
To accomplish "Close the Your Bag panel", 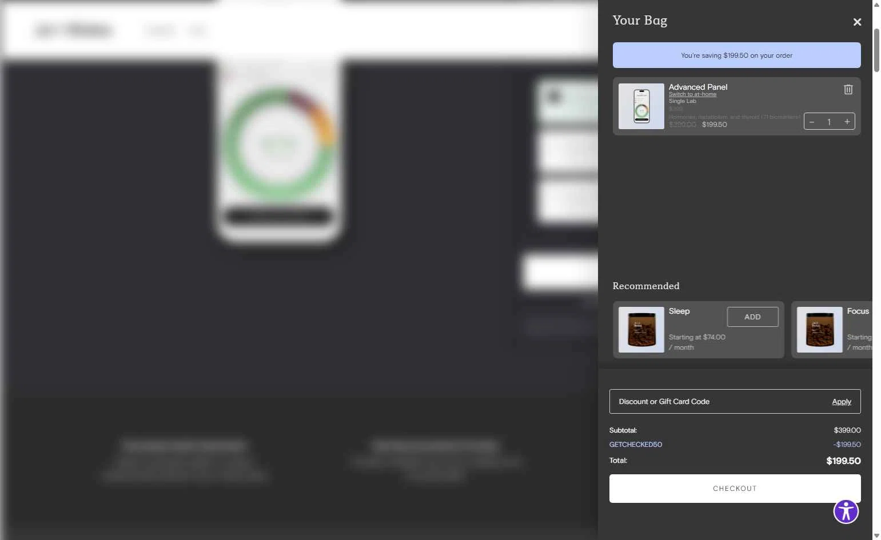I will 857,22.
